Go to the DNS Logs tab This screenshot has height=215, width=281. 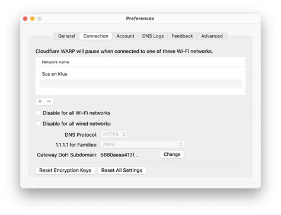(153, 36)
